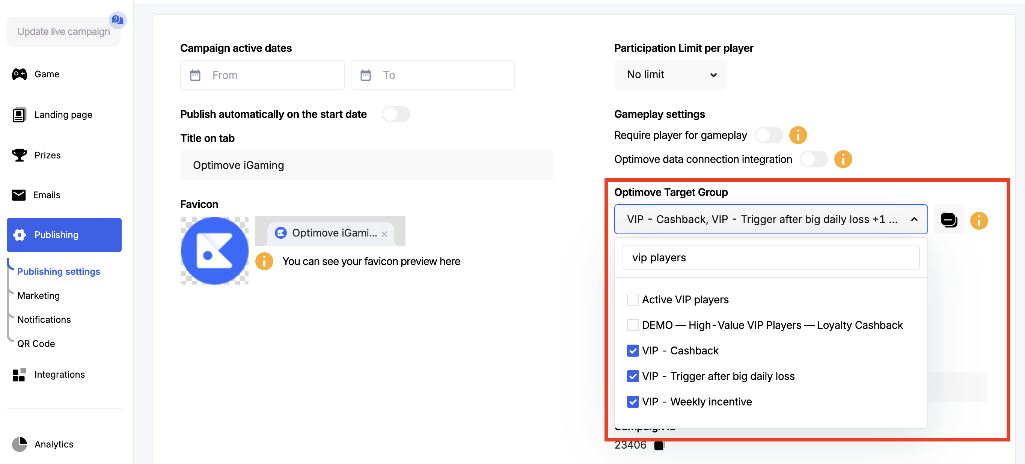
Task: Check the Active VIP players checkbox
Action: 633,300
